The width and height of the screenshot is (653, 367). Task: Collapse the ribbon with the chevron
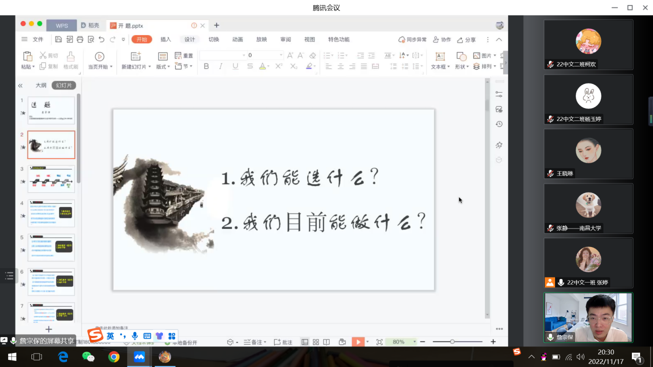499,40
